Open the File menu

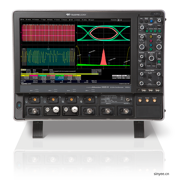[23, 20]
